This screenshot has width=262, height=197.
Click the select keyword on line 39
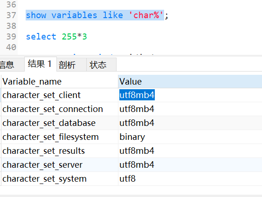point(41,36)
